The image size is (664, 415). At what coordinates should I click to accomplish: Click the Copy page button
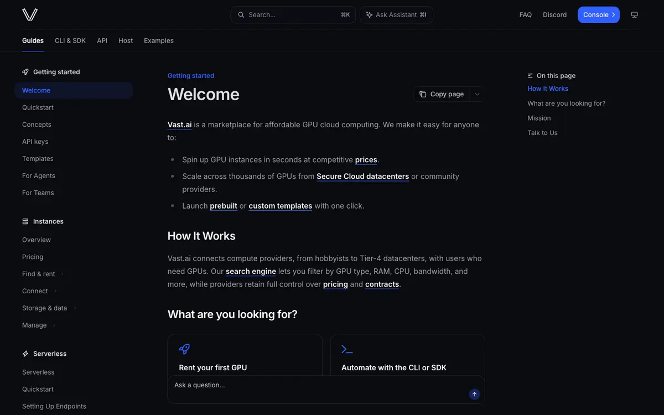pos(442,94)
